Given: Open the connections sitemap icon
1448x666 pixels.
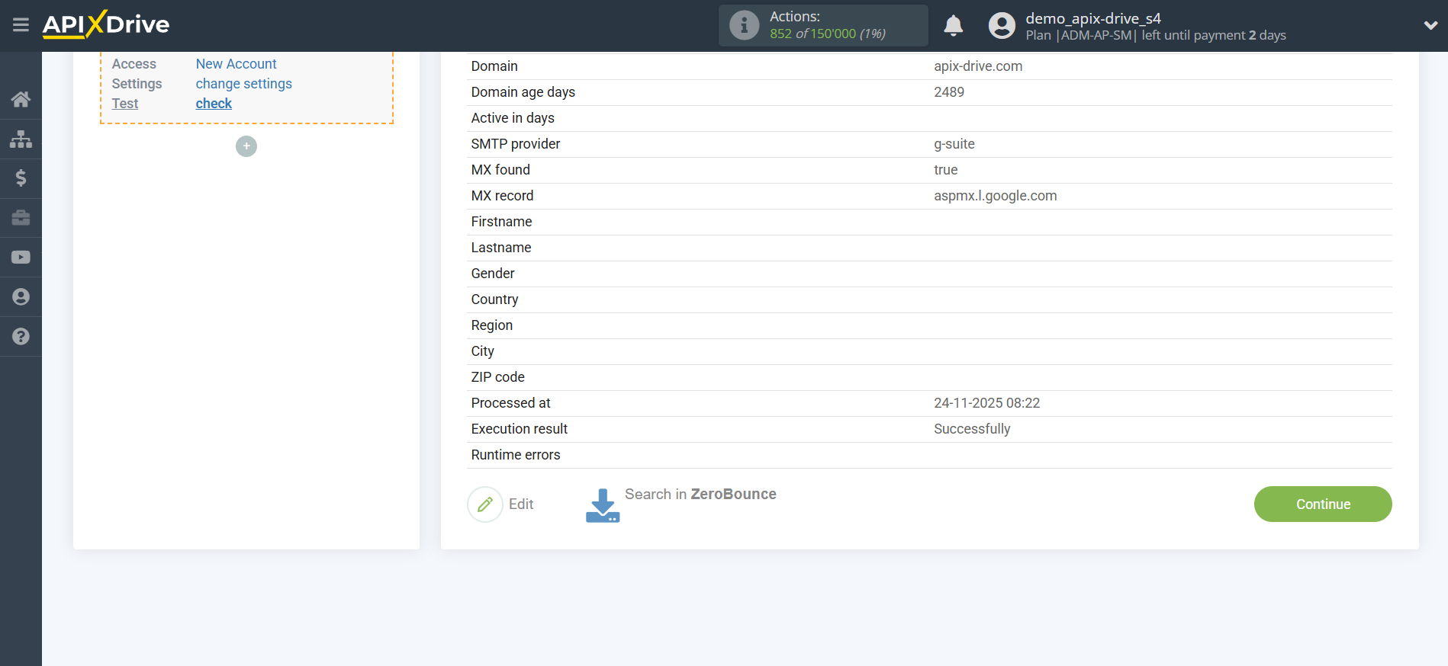Looking at the screenshot, I should tap(21, 139).
